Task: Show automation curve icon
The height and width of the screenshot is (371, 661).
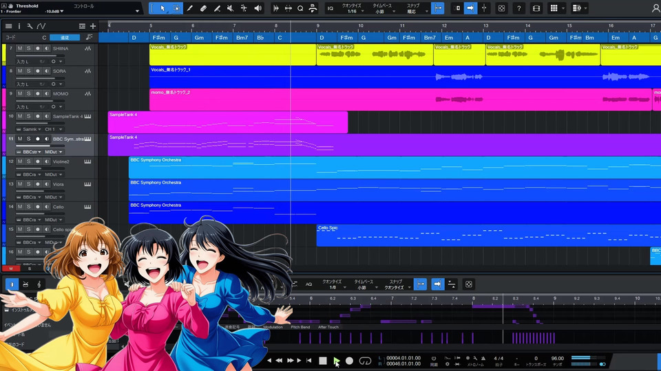Action: point(41,26)
